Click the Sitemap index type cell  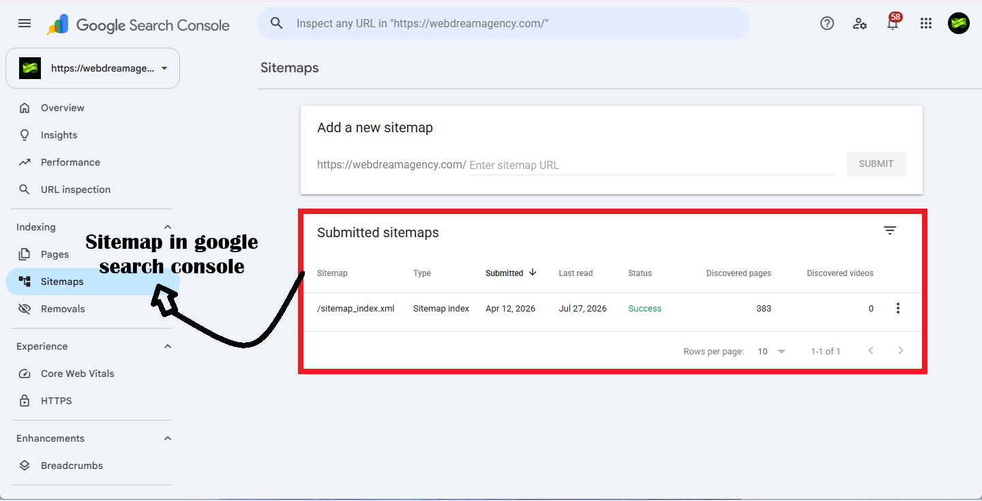(x=441, y=309)
